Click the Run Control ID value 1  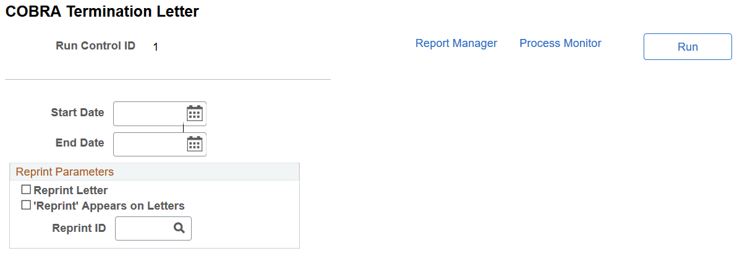(156, 47)
